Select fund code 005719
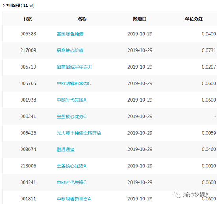 [28, 67]
